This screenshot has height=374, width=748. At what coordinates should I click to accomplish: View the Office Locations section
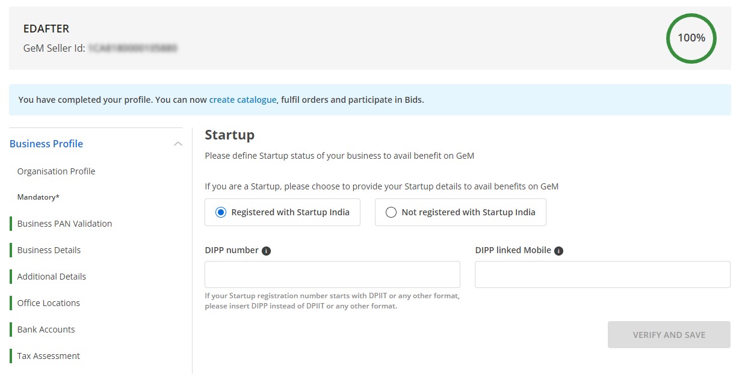[48, 302]
